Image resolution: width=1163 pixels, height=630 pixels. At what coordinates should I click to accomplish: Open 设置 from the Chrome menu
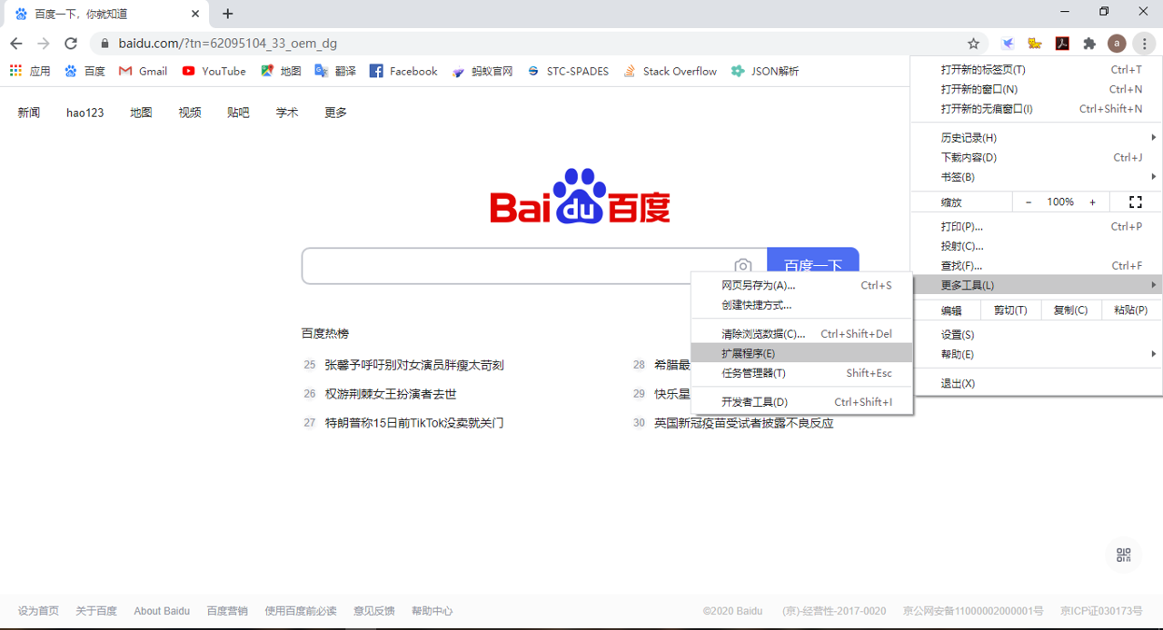(1037, 334)
